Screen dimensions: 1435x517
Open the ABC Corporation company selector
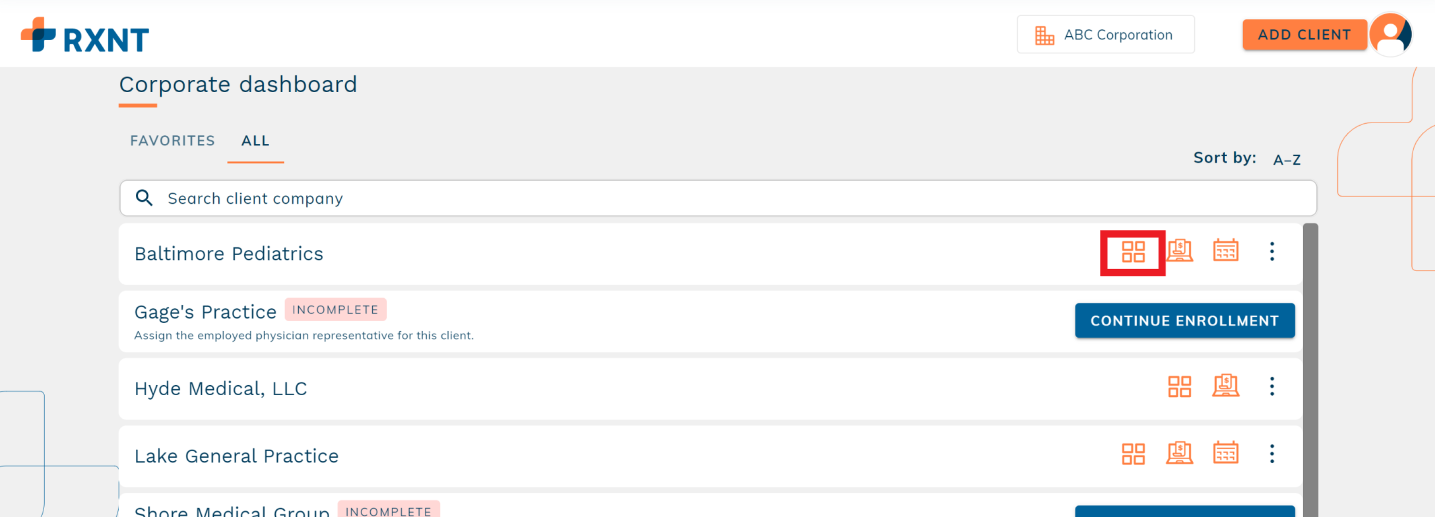[x=1105, y=34]
